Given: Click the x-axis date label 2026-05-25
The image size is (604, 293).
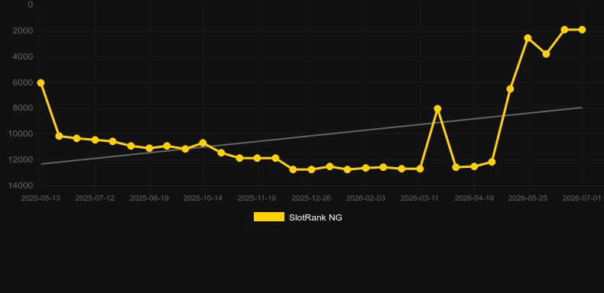Looking at the screenshot, I should click(528, 198).
